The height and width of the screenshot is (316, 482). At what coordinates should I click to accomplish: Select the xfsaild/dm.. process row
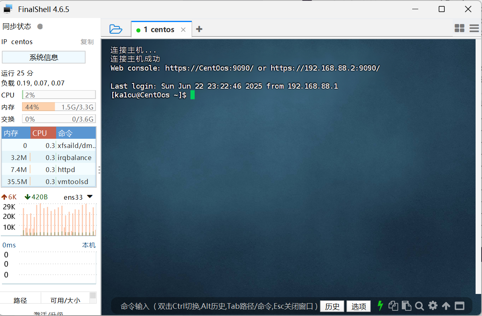(x=49, y=146)
